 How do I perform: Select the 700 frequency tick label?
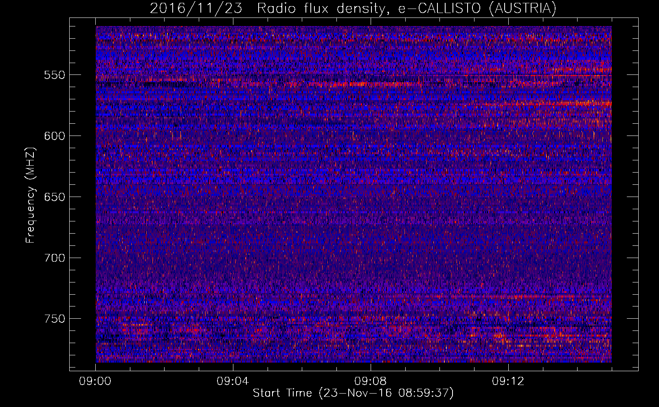pos(55,258)
